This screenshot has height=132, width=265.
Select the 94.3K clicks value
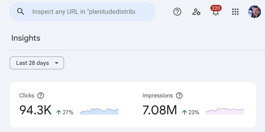(x=35, y=110)
